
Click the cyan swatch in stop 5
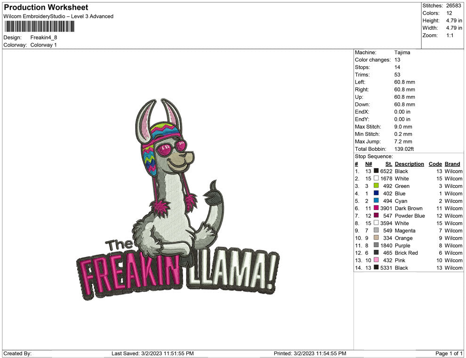[x=376, y=201]
